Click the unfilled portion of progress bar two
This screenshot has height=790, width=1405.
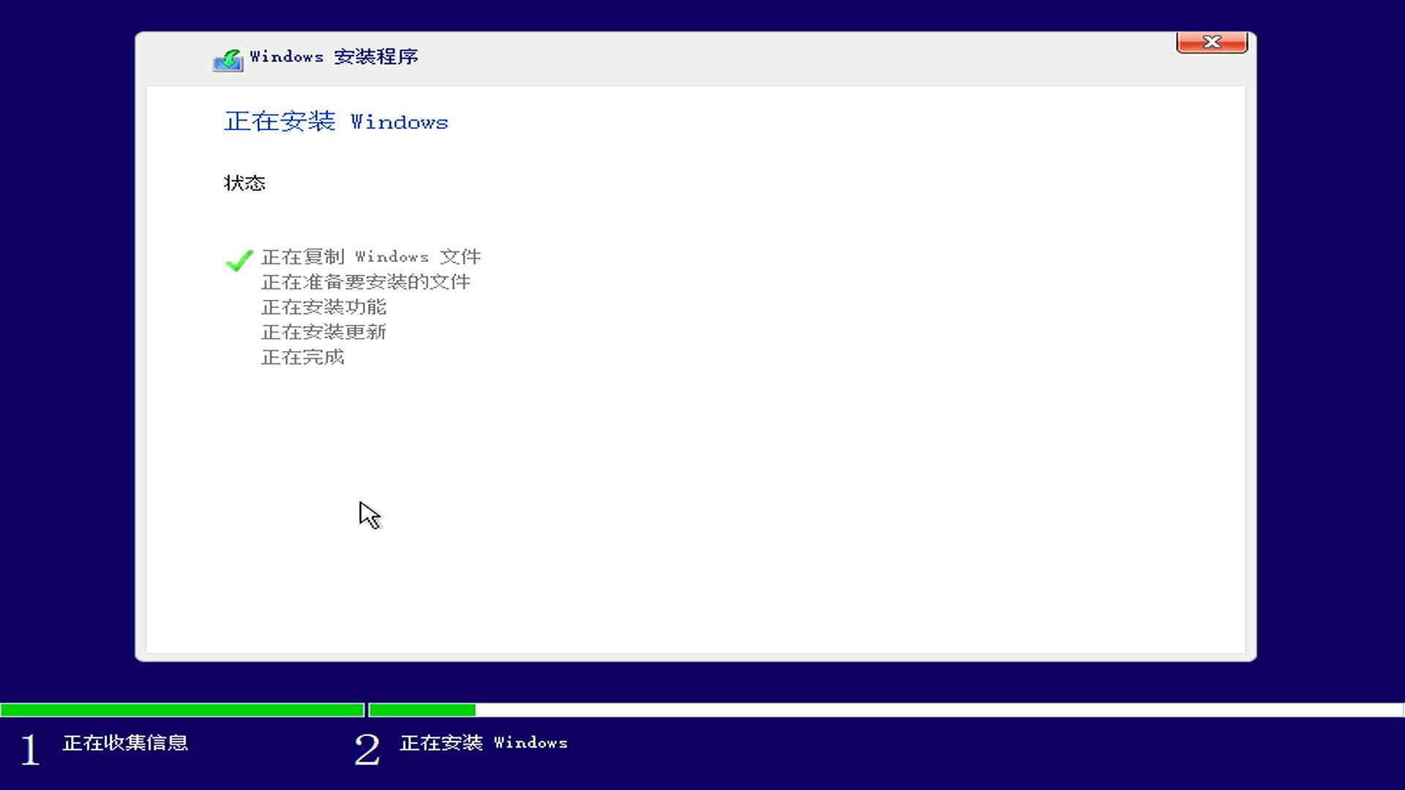937,708
